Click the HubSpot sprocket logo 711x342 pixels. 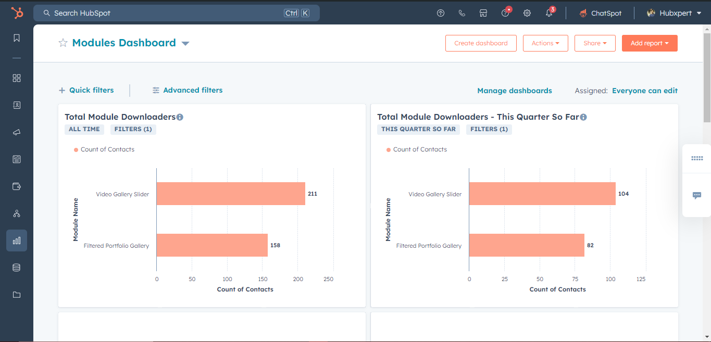(x=17, y=13)
